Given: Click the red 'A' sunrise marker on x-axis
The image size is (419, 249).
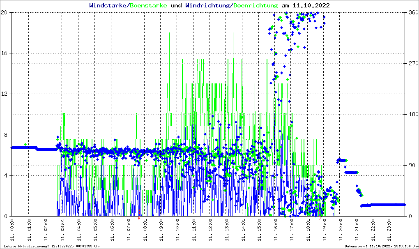Looking at the screenshot, I should [139, 218].
